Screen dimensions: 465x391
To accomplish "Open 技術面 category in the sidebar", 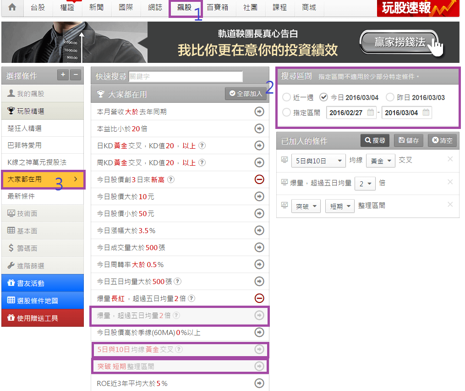I will point(43,213).
